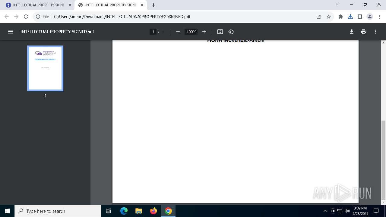Zoom out with the minus button
Image resolution: width=386 pixels, height=217 pixels.
(x=178, y=32)
